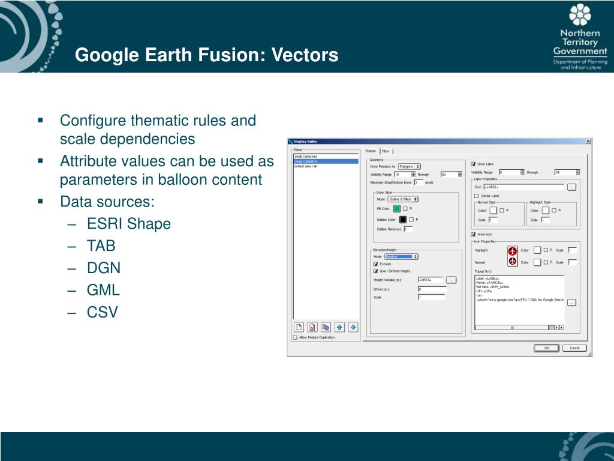The height and width of the screenshot is (461, 614).
Task: Toggle the R checkbox beside Fill Color
Action: pos(405,208)
